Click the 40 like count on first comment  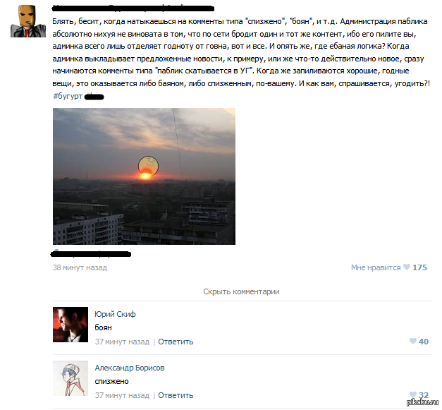(x=424, y=342)
